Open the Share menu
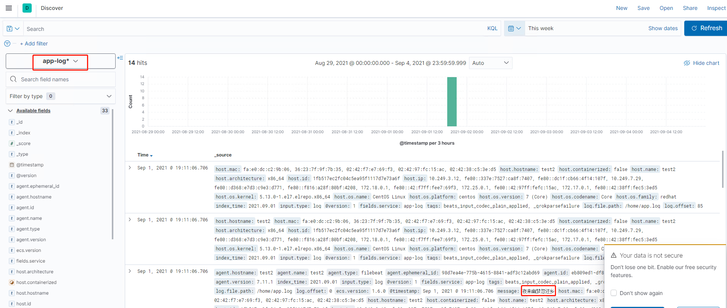Image resolution: width=727 pixels, height=308 pixels. 690,8
